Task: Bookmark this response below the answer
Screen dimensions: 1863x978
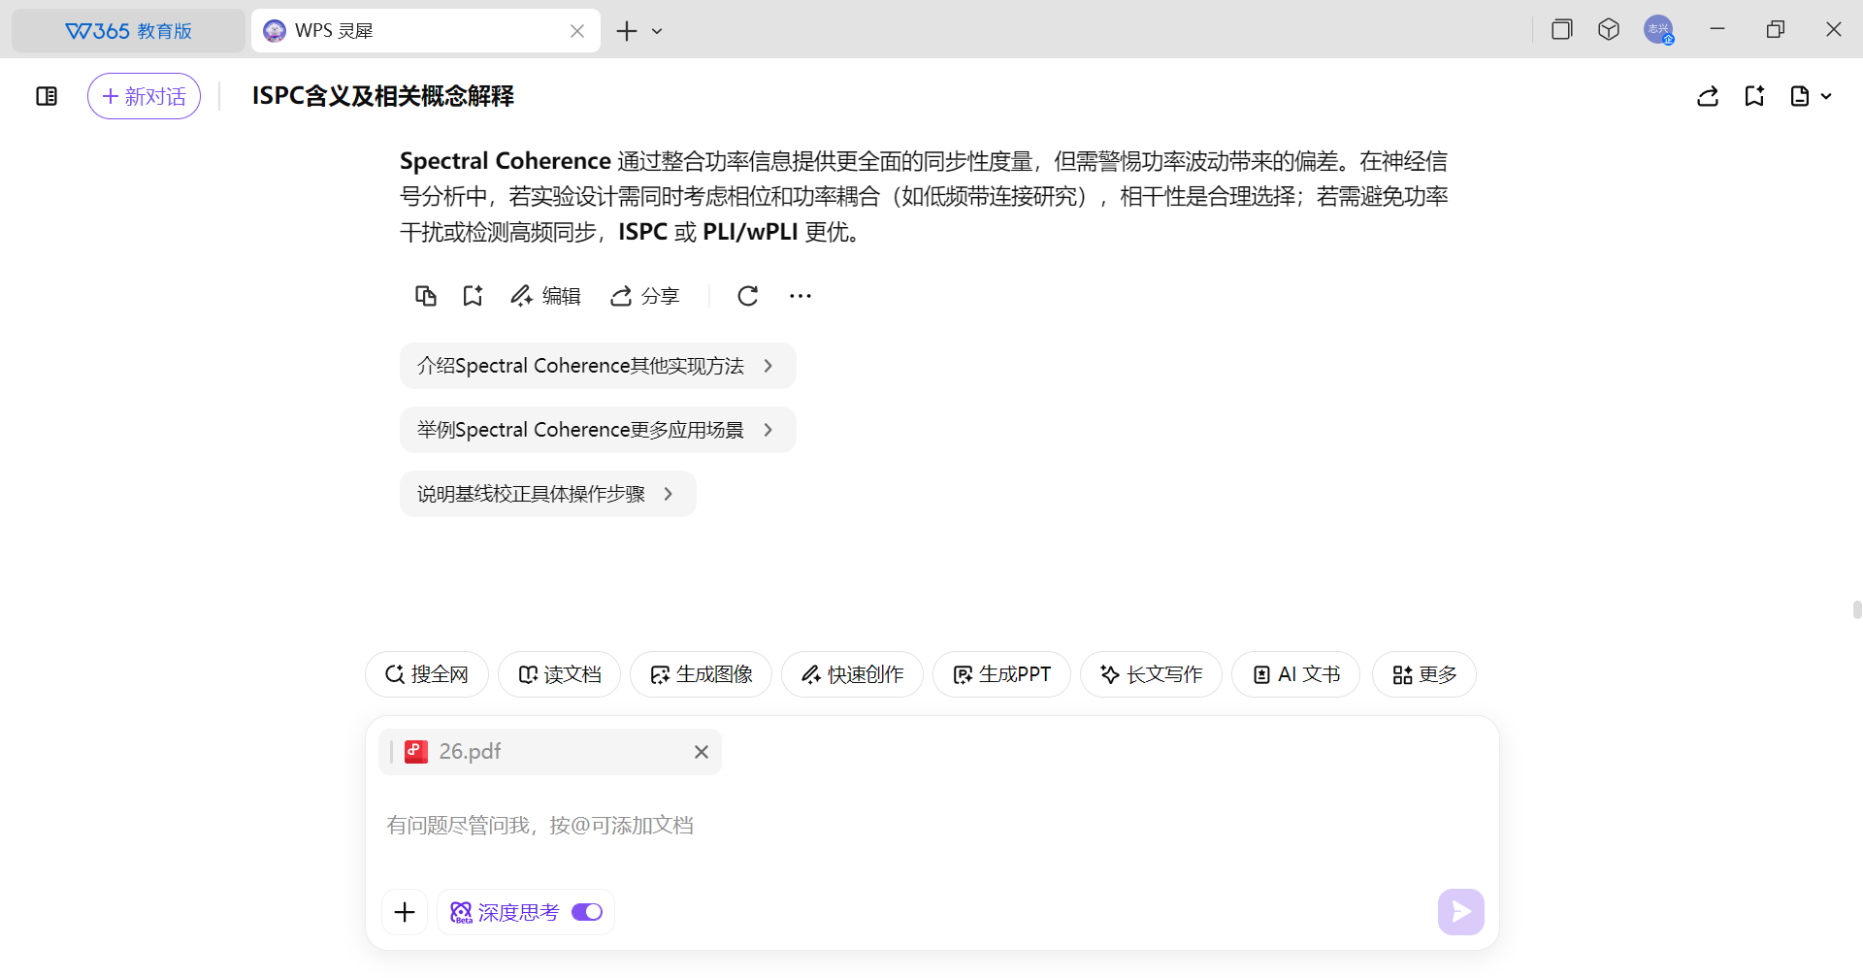Action: pos(473,296)
